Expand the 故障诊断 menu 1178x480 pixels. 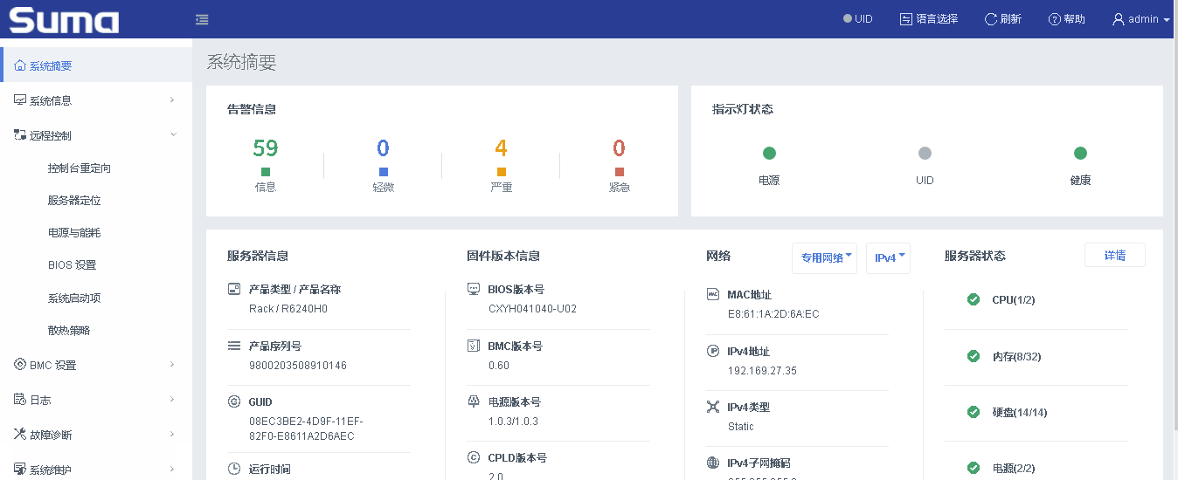96,435
